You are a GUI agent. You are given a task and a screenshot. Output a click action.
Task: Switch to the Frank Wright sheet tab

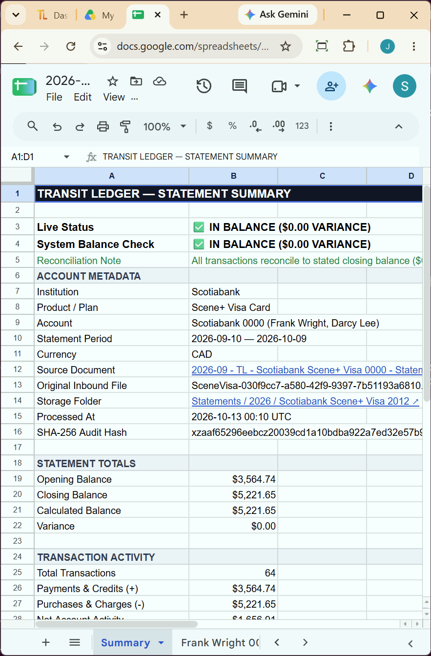pos(220,642)
